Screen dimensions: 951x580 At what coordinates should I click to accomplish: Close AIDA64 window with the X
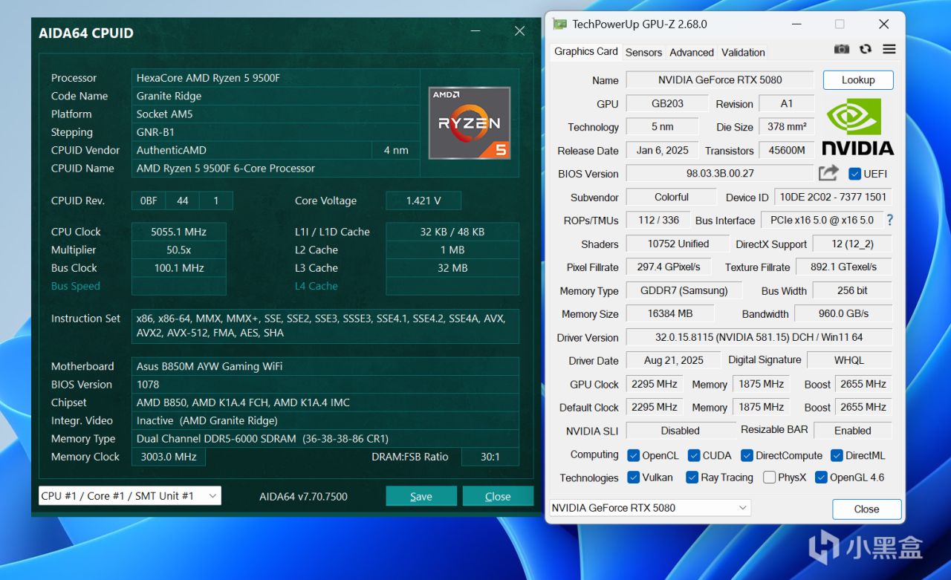point(519,31)
